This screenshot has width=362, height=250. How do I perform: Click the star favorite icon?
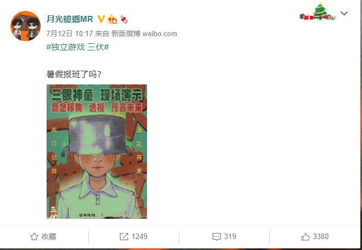pos(34,237)
